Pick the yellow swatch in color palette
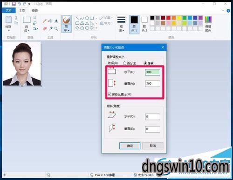The width and height of the screenshot is (233, 180). pos(179,18)
